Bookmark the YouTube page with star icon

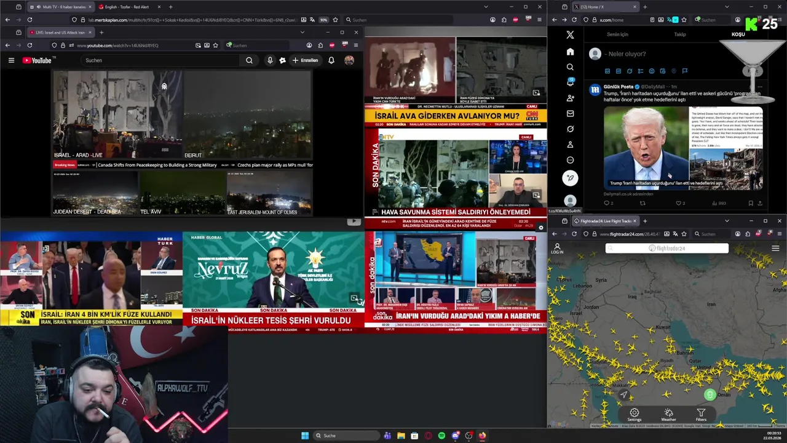215,45
